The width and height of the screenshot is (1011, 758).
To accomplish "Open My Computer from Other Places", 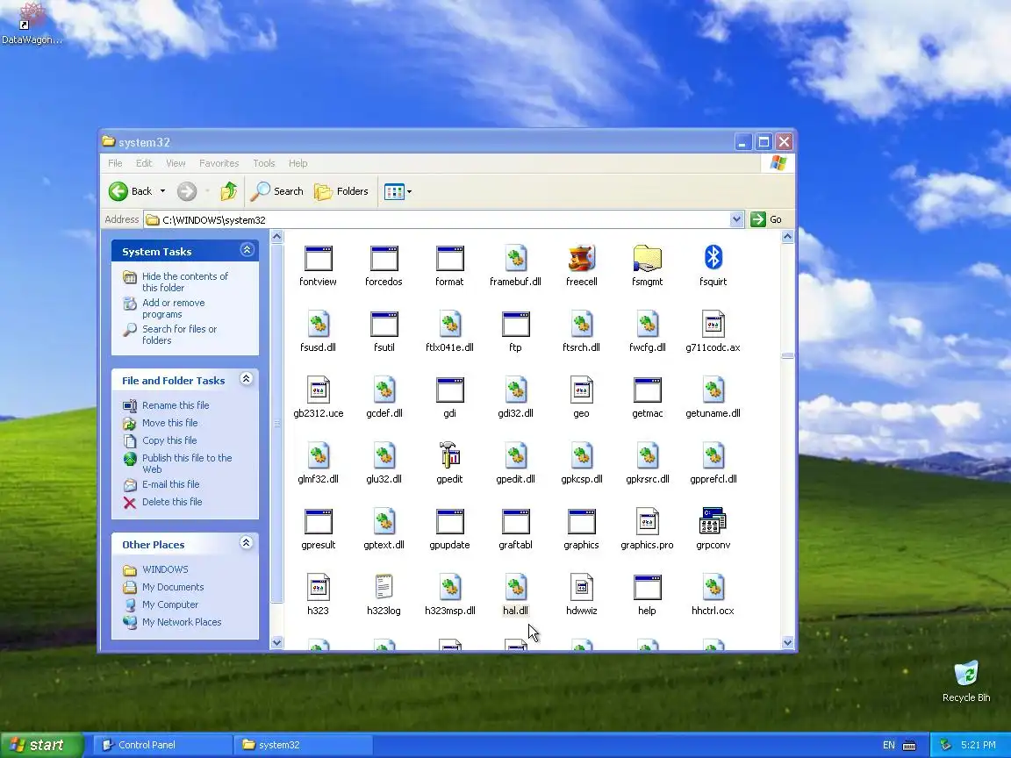I will tap(170, 604).
